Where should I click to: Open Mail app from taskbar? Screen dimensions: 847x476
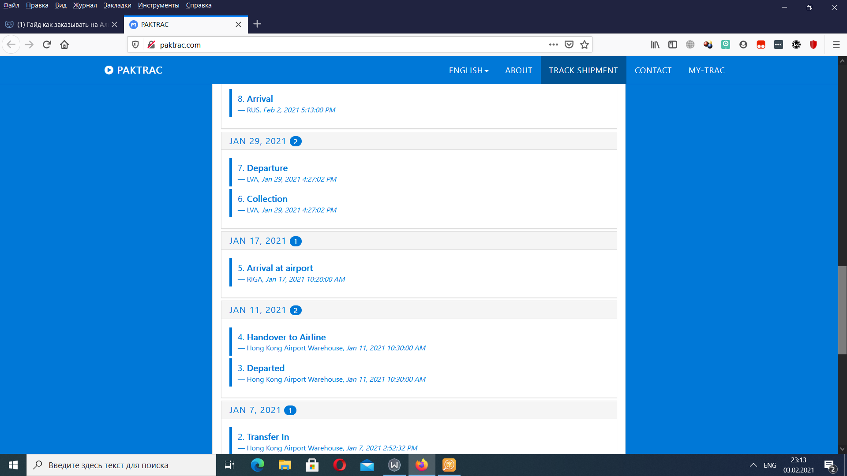click(367, 465)
